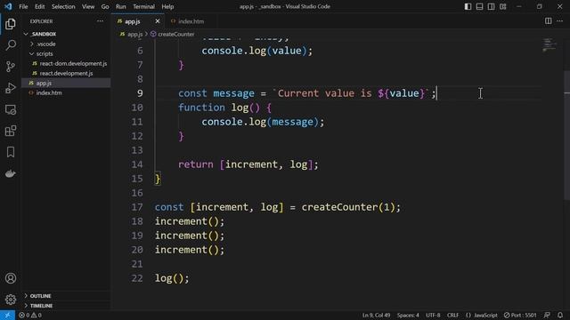
Task: Open the Run menu
Action: click(x=121, y=6)
